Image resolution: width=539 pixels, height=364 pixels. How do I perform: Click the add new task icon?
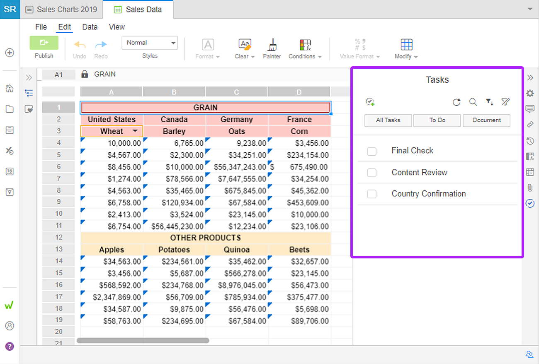pos(370,102)
